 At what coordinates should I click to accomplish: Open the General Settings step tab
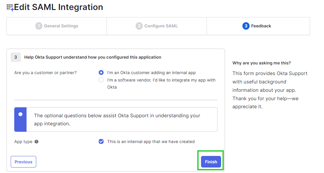pos(57,26)
